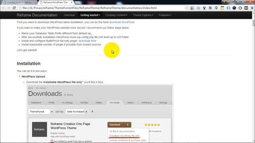Select the Reframe WordPress Theme tab
The width and height of the screenshot is (255, 143).
(56, 2)
